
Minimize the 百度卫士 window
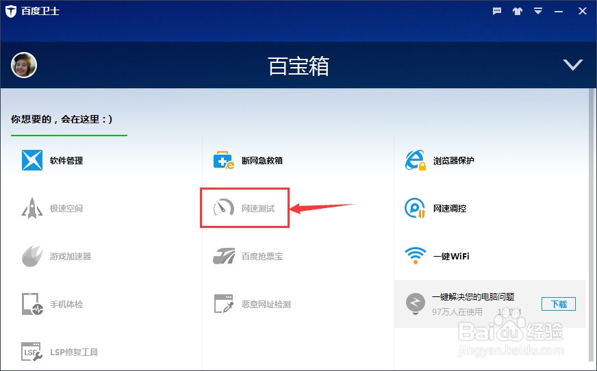tap(559, 12)
